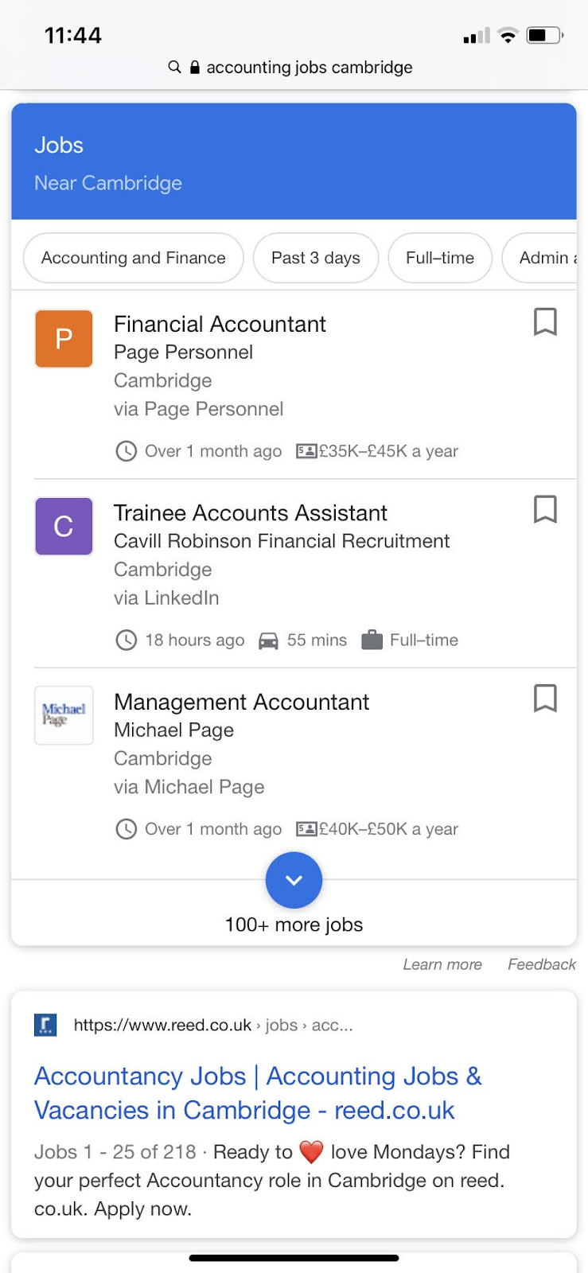The image size is (588, 1273).
Task: Bookmark the Financial Accountant job
Action: pyautogui.click(x=545, y=322)
